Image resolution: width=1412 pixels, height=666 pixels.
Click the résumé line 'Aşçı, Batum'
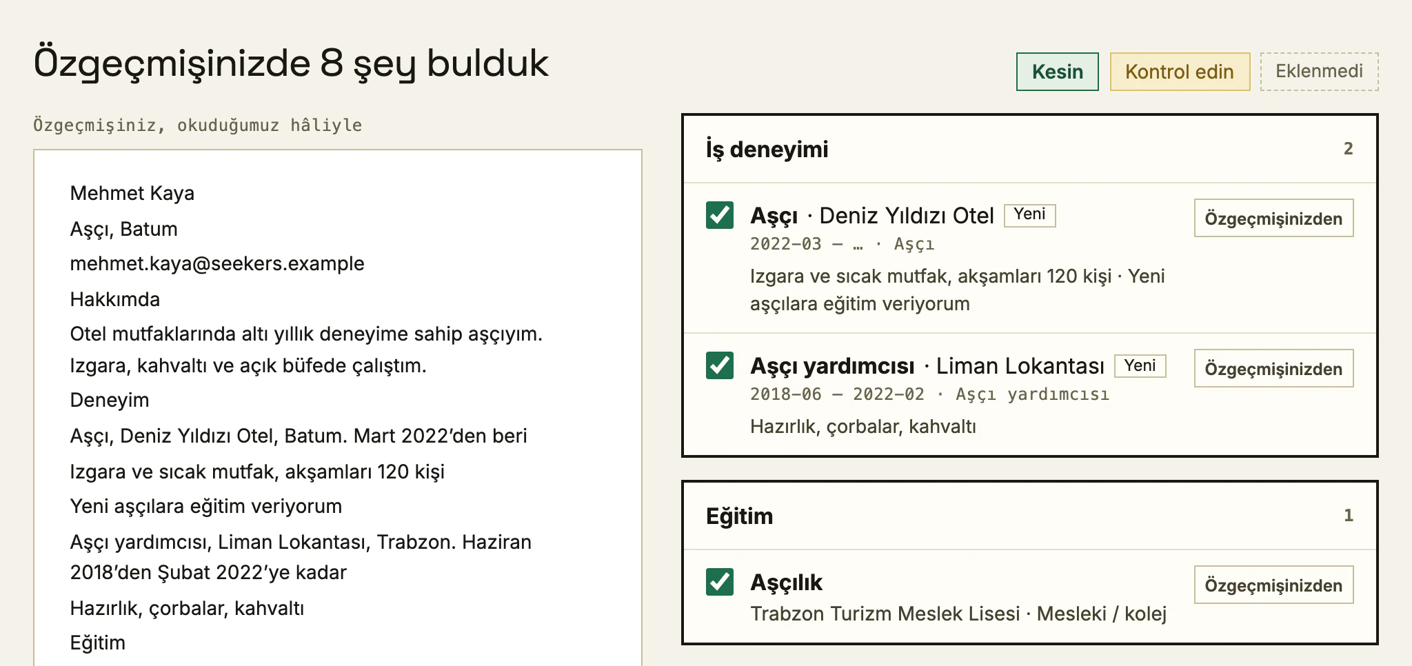(x=124, y=229)
